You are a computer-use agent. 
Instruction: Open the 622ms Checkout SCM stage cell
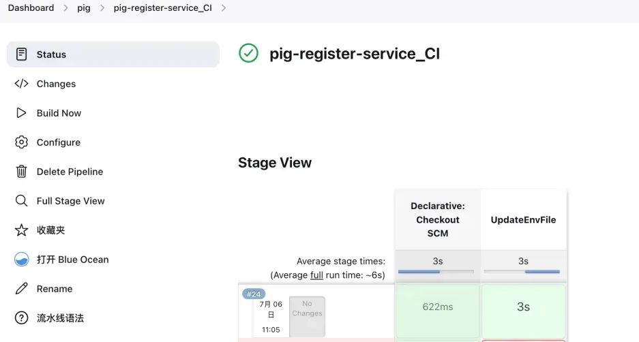coord(438,311)
